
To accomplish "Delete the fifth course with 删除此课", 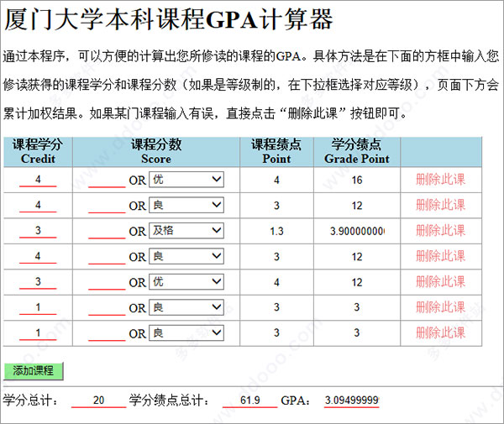I will (441, 282).
